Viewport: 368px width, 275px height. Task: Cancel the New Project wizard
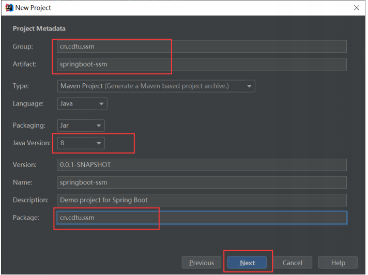tap(292, 263)
